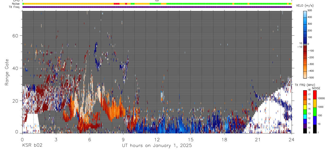Click the 400 tick on the velocity scale
This screenshot has width=328, height=151.
coord(310,17)
